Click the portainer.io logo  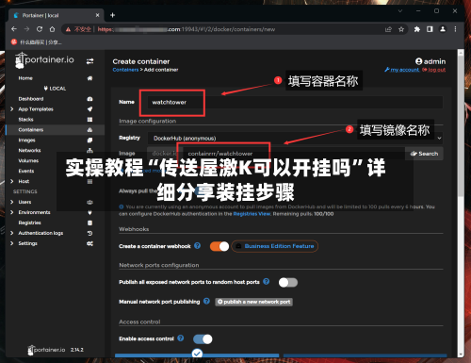[44, 60]
